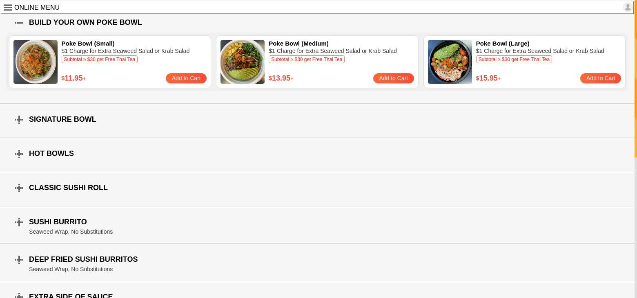Viewport: 637px width, 298px height.
Task: Click the Poke Bowl (Medium) title
Action: tap(298, 44)
